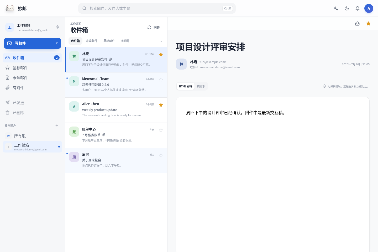The height and width of the screenshot is (252, 378).
Task: Open 已删除 folder
Action: point(32,113)
